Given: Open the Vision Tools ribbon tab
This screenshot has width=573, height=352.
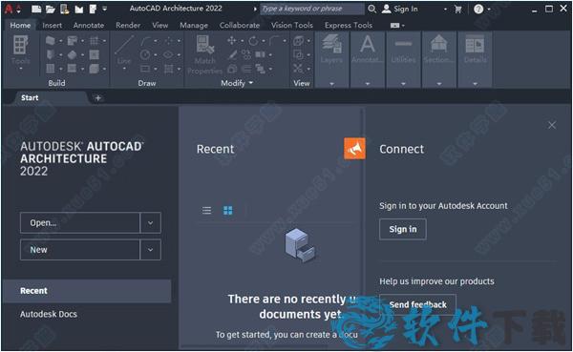Looking at the screenshot, I should pos(292,25).
